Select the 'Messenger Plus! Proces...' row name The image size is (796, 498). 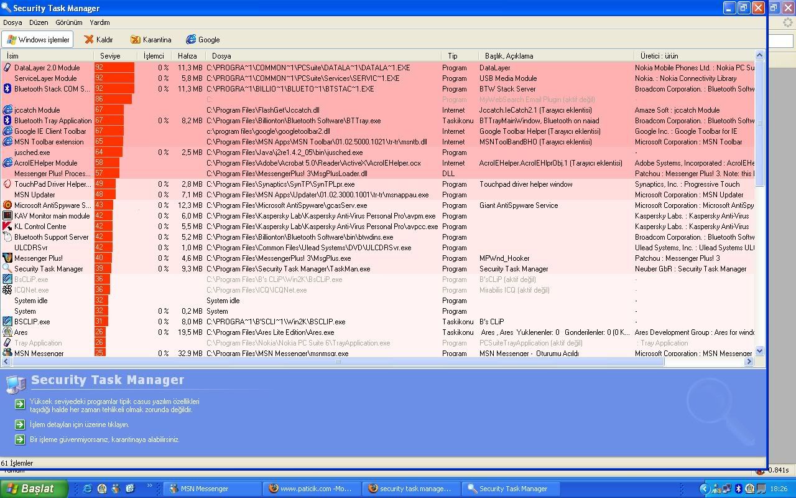click(52, 174)
